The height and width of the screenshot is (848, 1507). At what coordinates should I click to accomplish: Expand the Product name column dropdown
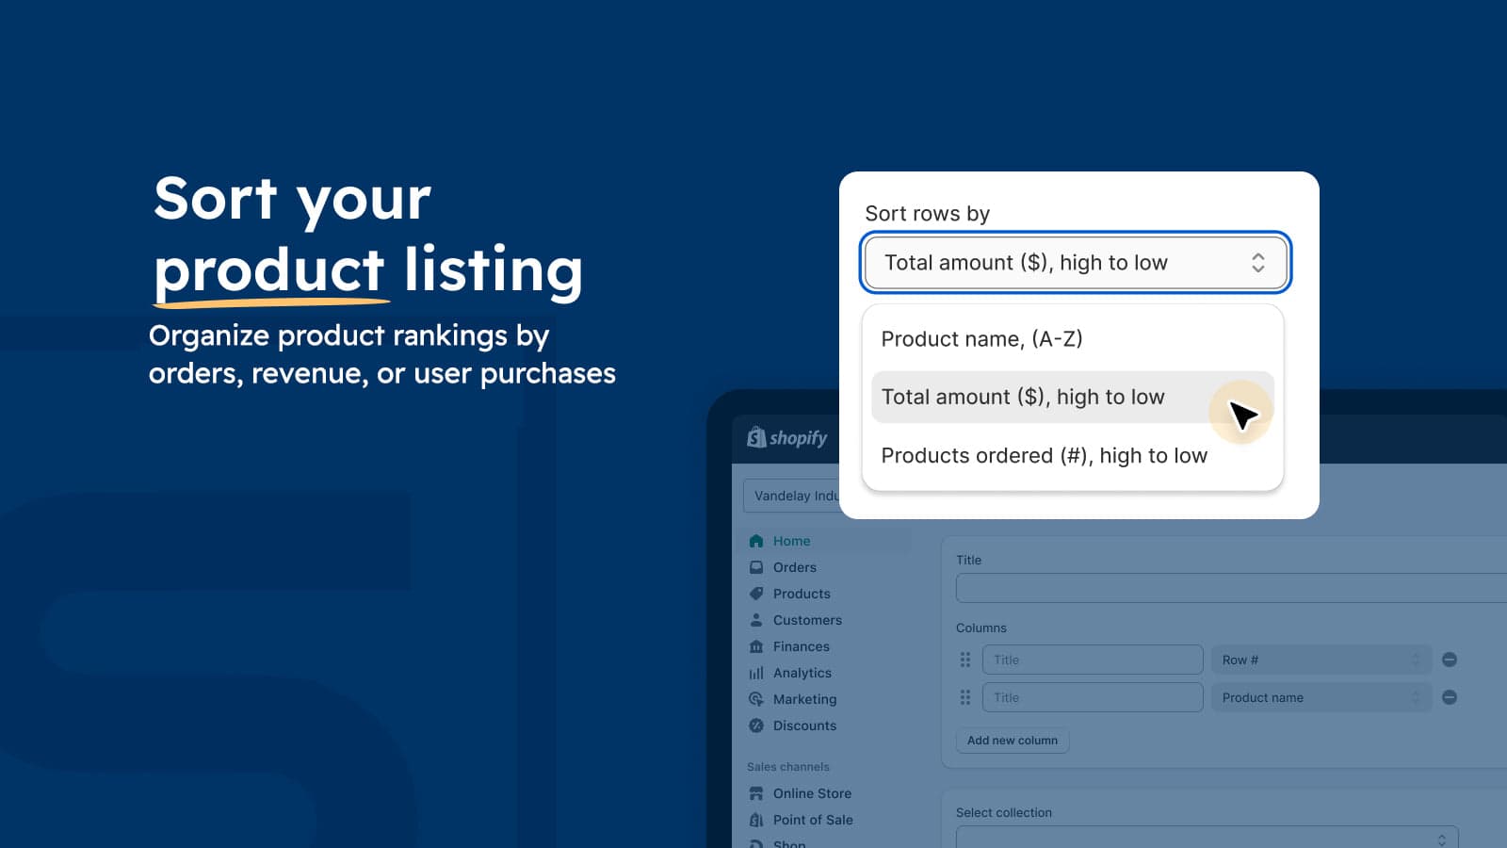pyautogui.click(x=1321, y=697)
